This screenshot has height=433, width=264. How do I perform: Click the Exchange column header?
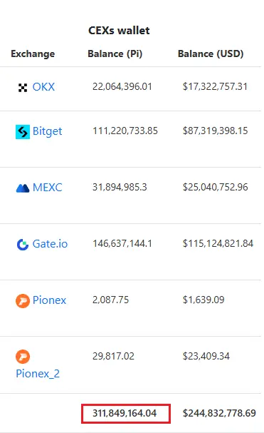point(33,54)
